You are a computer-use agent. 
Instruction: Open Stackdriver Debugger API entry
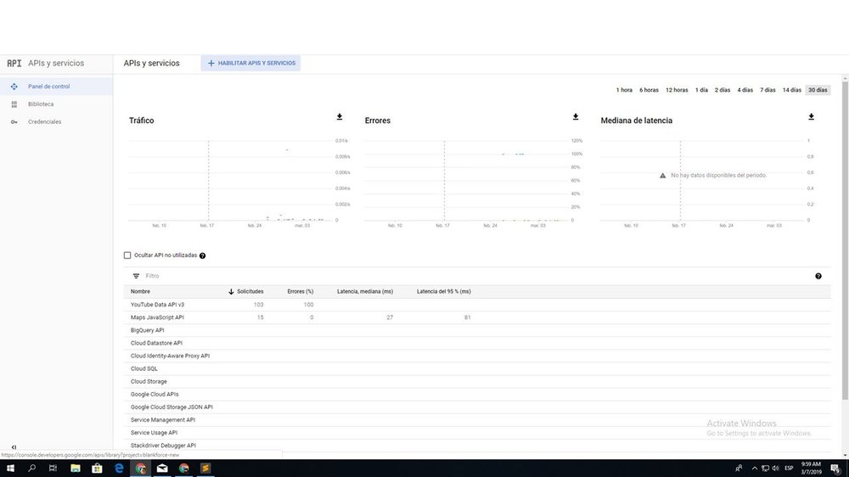pos(163,446)
